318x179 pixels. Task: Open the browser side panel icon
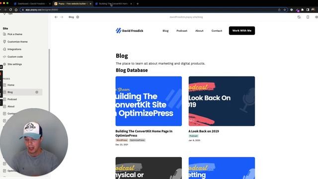308,9
